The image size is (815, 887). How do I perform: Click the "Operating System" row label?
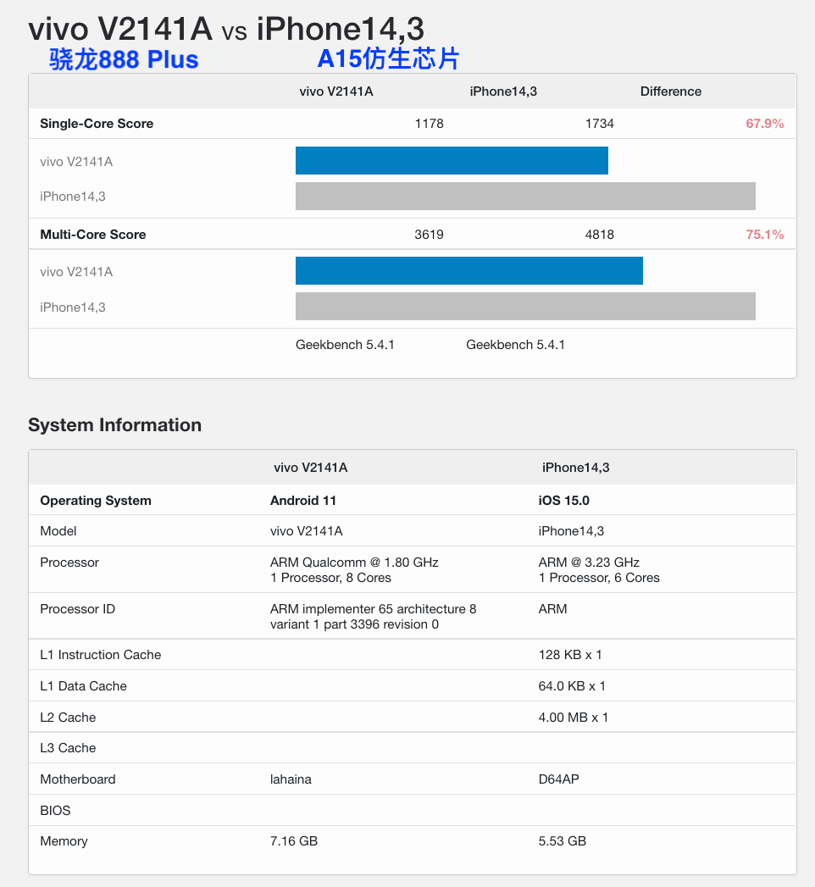click(96, 501)
